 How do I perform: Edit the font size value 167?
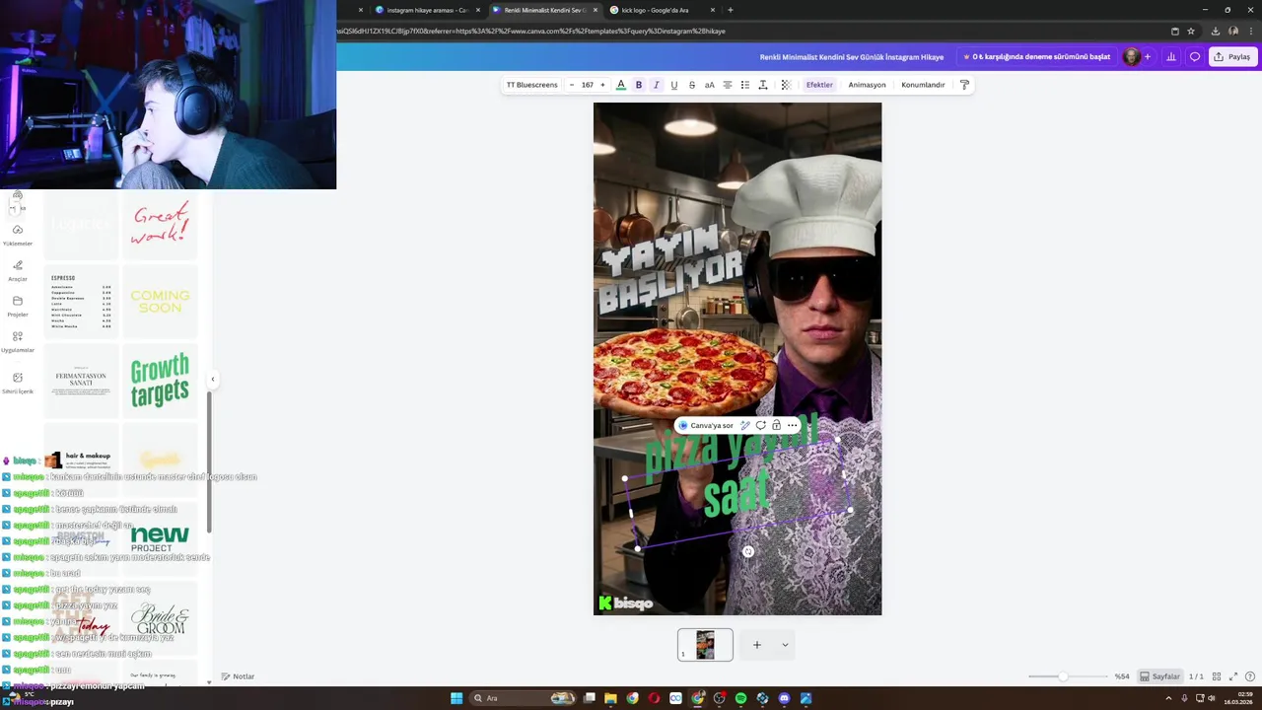click(588, 85)
